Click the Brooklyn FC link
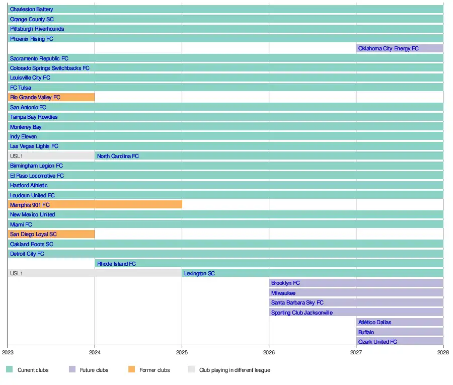The height and width of the screenshot is (385, 453). [285, 283]
